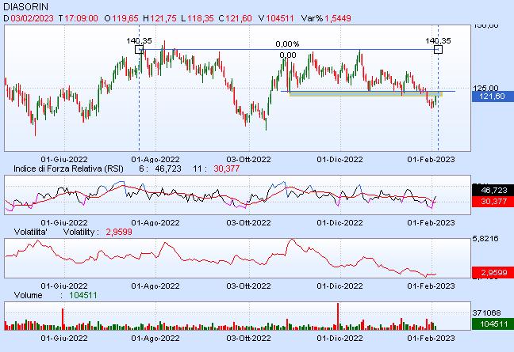Click the DIASORIN chart title
This screenshot has height=352, width=514.
pos(25,6)
